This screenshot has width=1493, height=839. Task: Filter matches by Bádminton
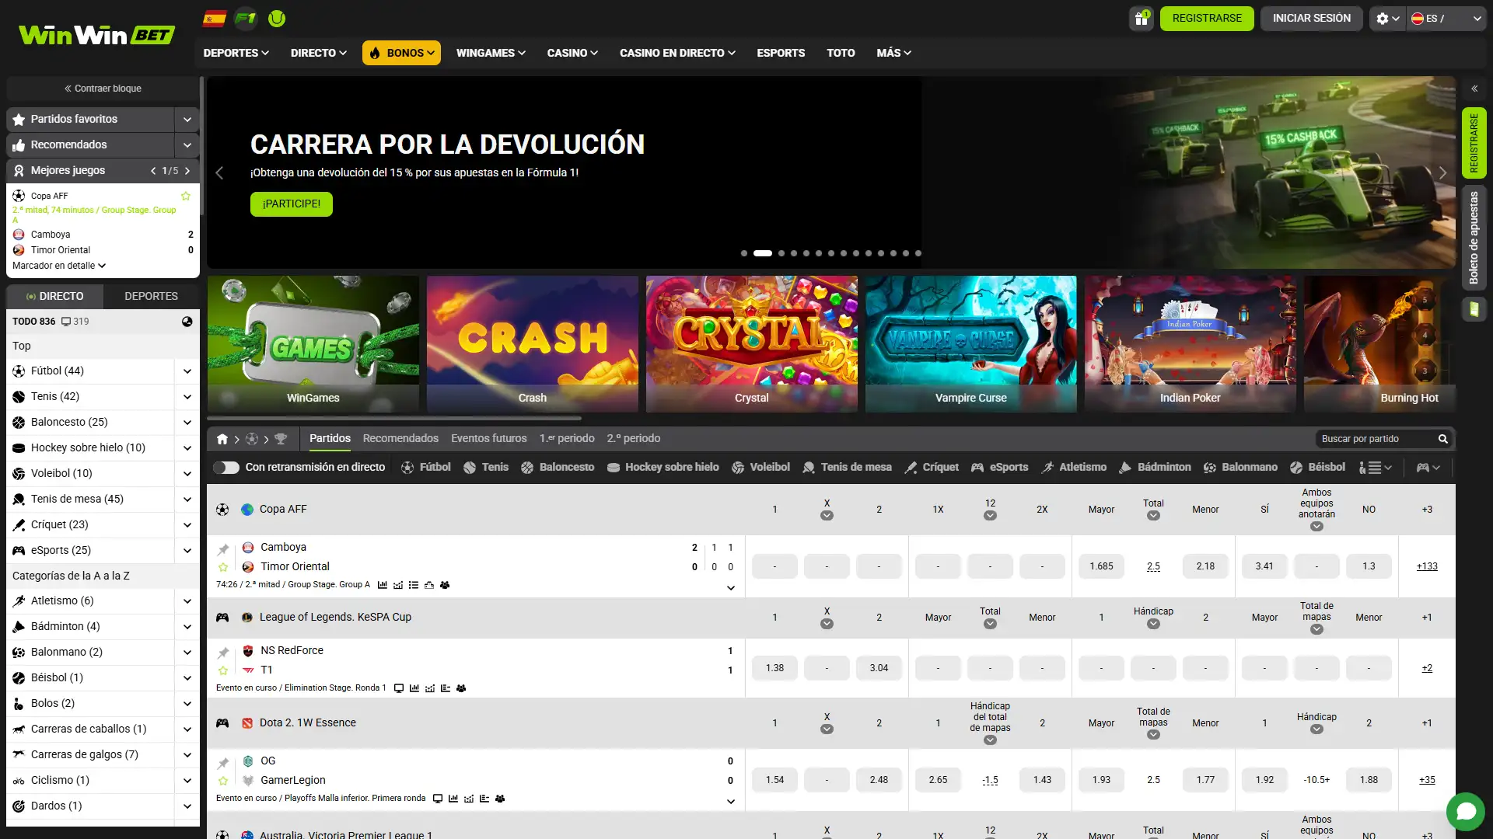1155,467
